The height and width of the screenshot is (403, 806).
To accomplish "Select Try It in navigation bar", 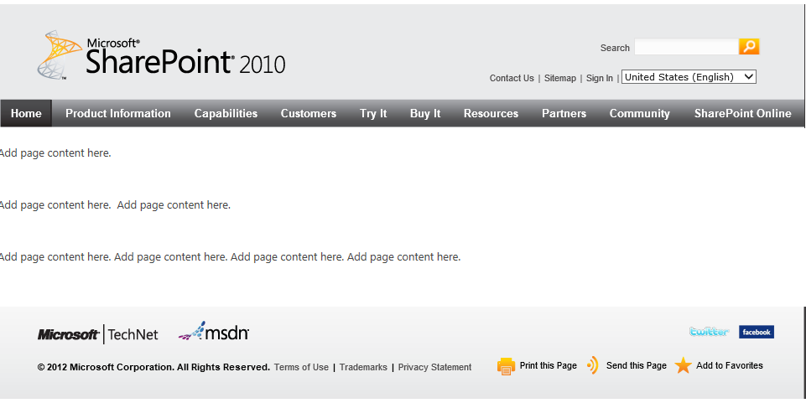I will pos(373,113).
